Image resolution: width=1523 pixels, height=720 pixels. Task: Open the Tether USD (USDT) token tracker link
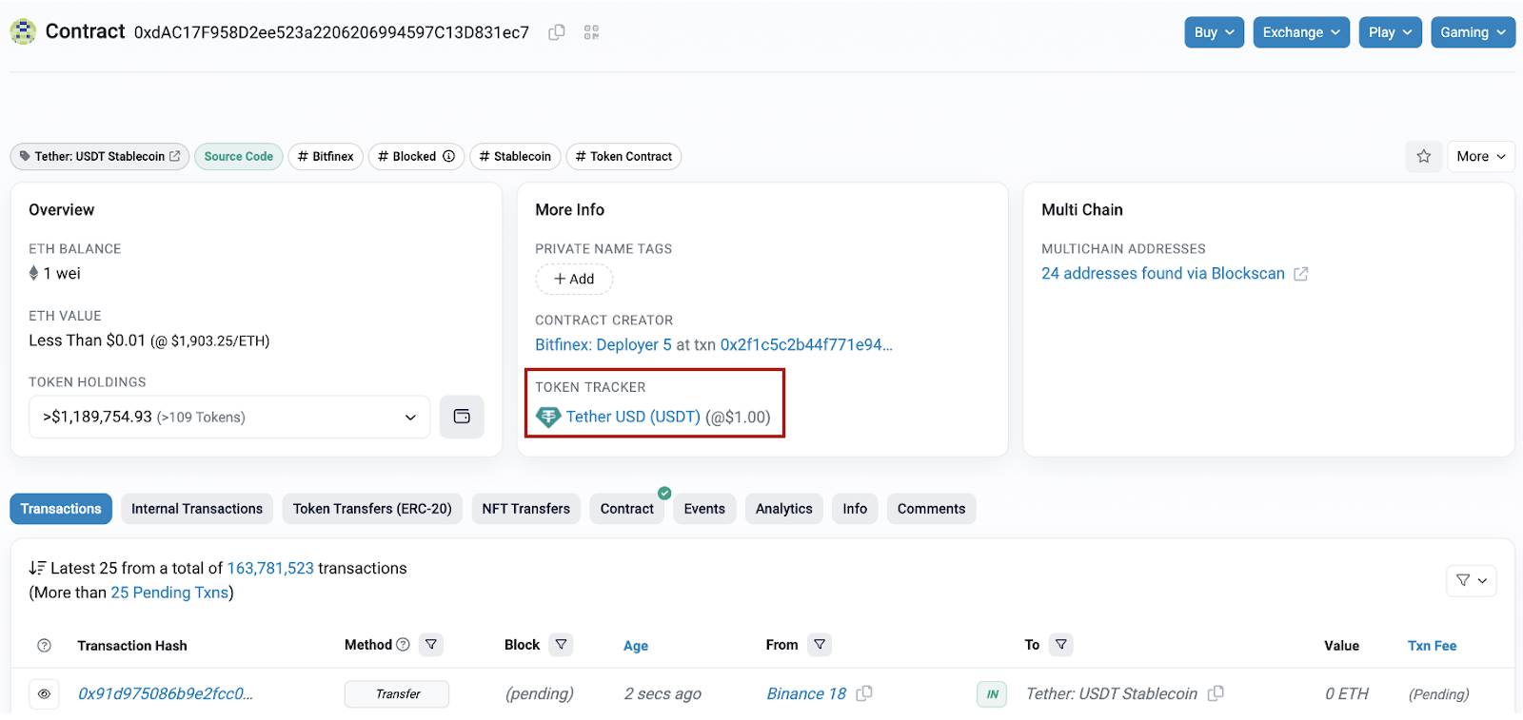(633, 417)
